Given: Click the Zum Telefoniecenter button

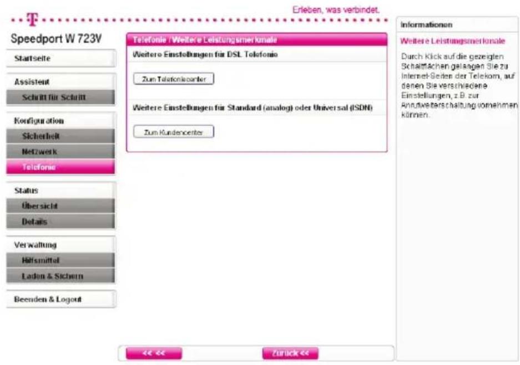Looking at the screenshot, I should (174, 79).
